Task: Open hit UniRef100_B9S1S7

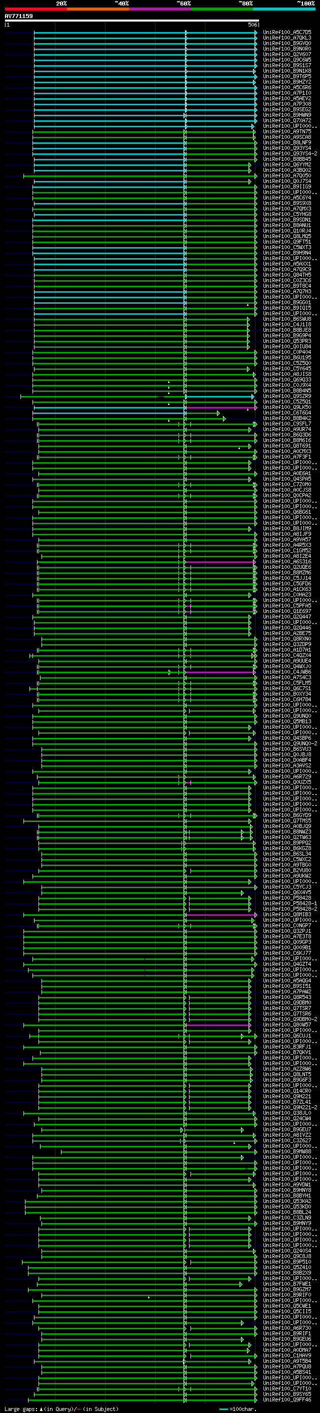Action: 287,65
